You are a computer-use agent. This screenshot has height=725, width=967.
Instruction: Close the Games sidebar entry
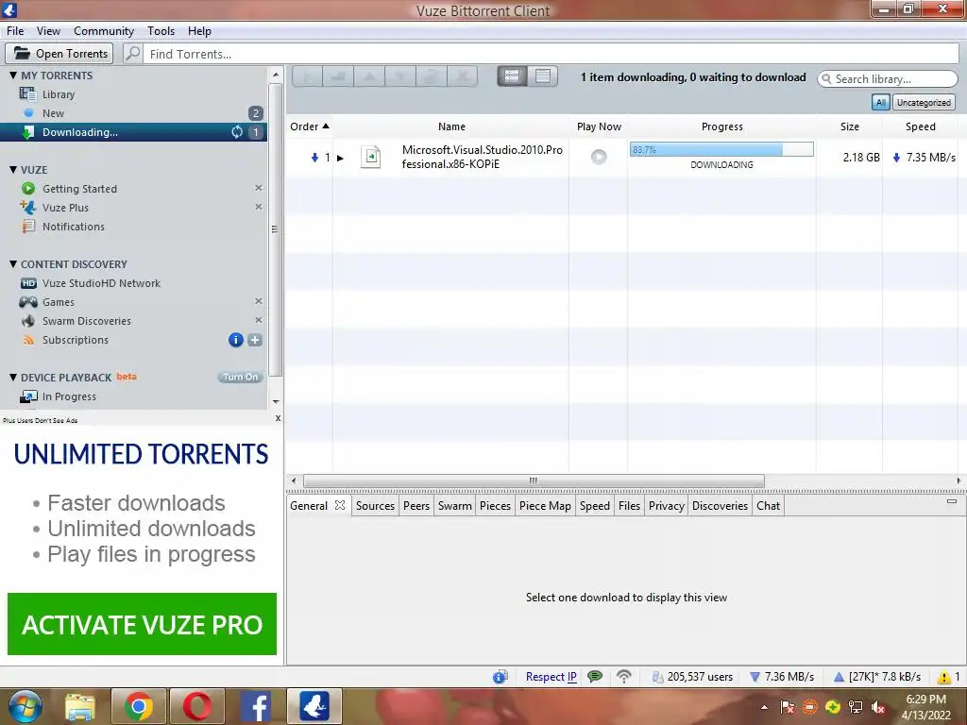pos(259,301)
